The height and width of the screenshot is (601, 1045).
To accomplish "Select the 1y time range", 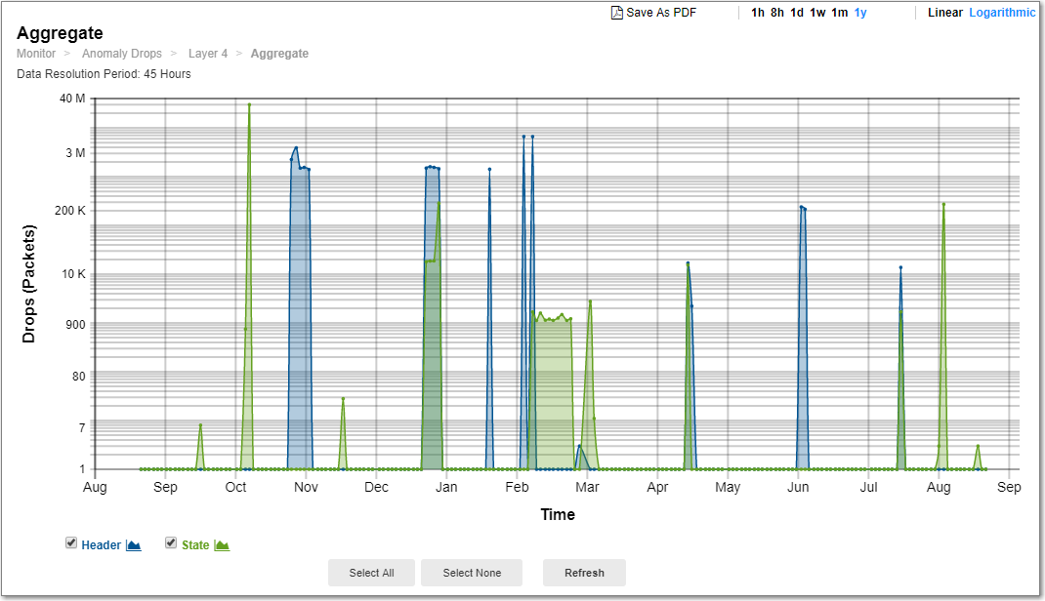I will coord(860,13).
